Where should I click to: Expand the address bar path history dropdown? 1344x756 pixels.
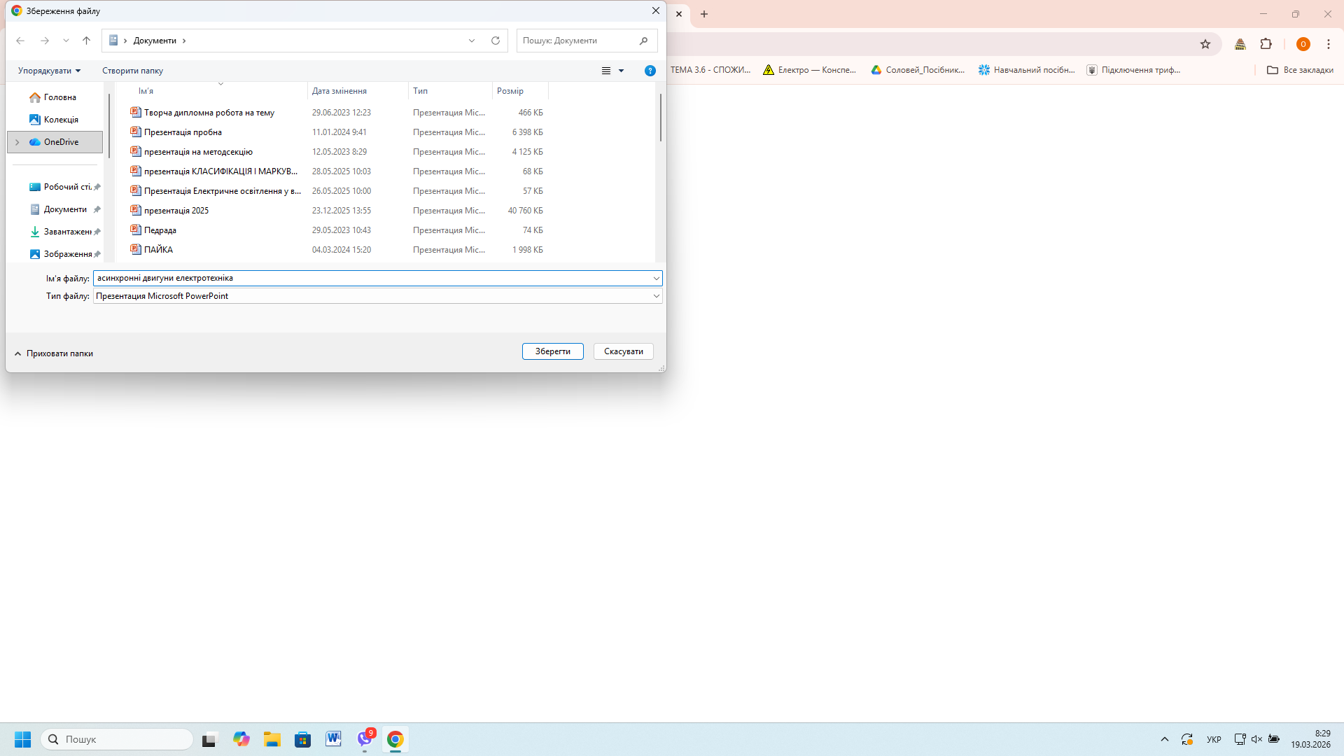(472, 41)
